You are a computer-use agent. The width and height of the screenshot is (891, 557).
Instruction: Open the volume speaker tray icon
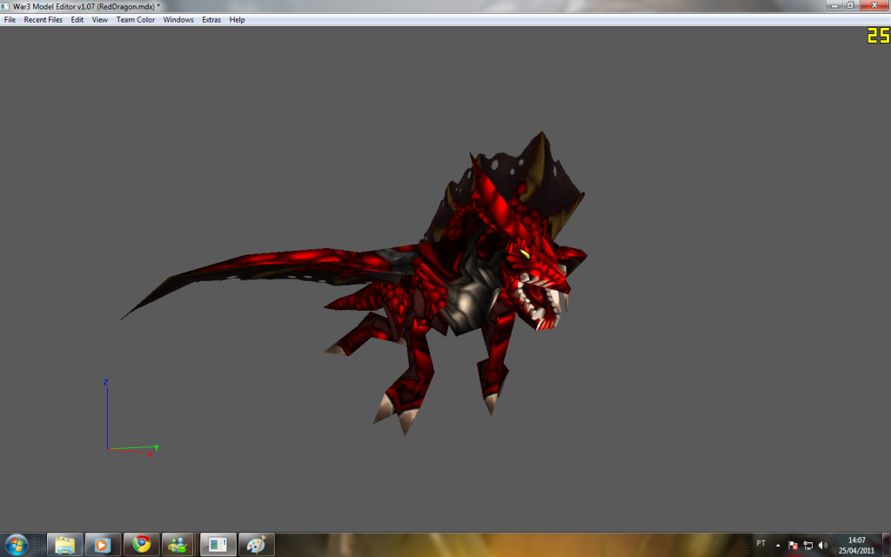[x=823, y=545]
